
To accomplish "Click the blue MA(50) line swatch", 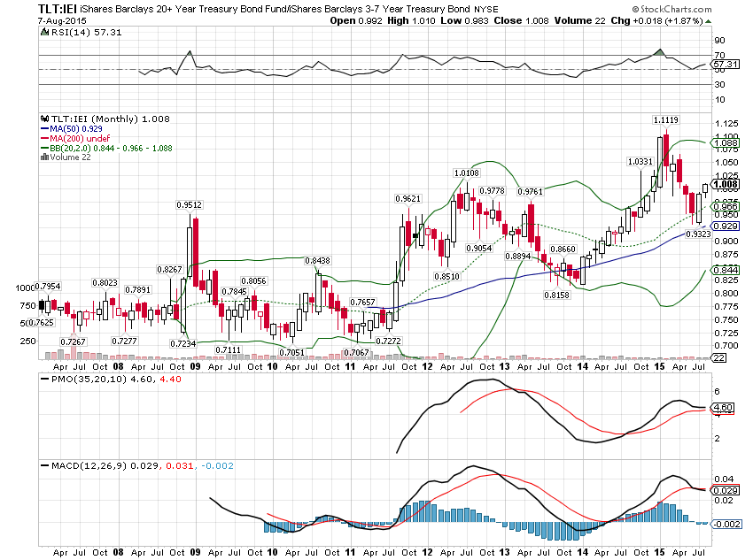I will [45, 129].
